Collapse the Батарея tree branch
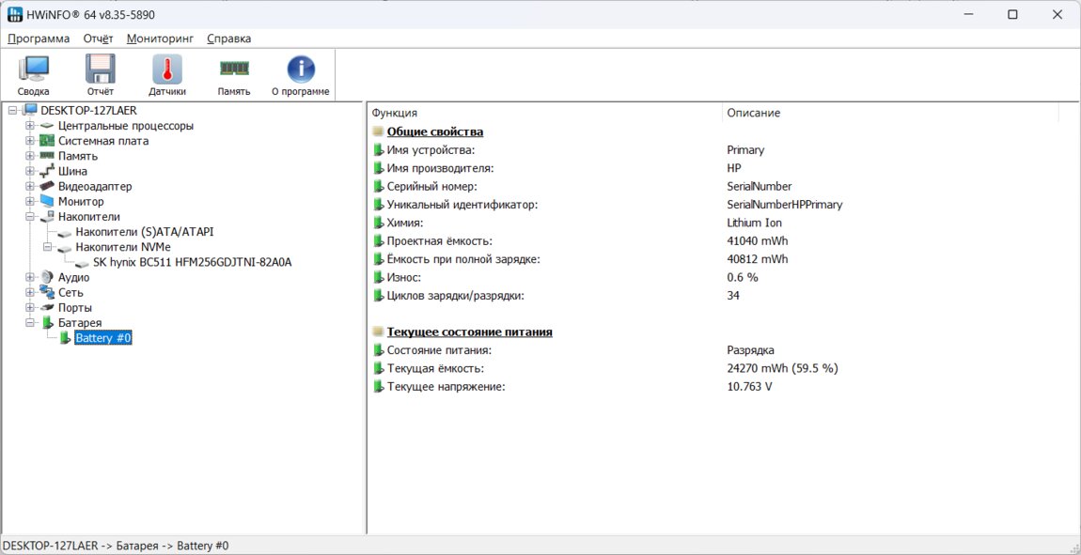The image size is (1081, 555). 30,323
